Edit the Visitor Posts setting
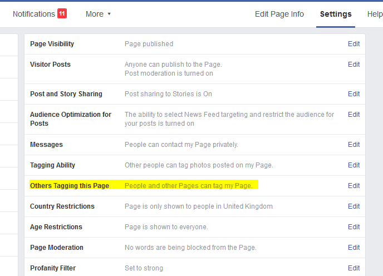This screenshot has width=383, height=276. [x=353, y=64]
